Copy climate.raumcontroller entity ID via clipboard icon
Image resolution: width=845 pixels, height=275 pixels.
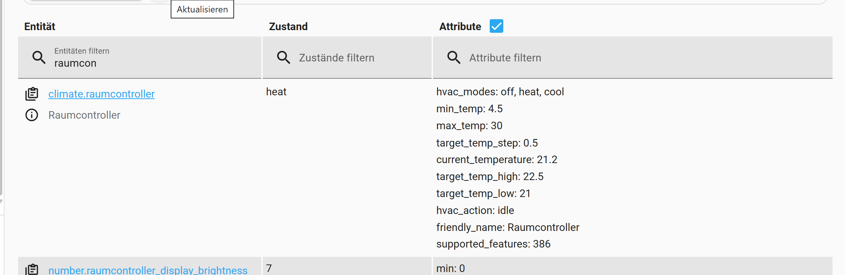pos(32,94)
